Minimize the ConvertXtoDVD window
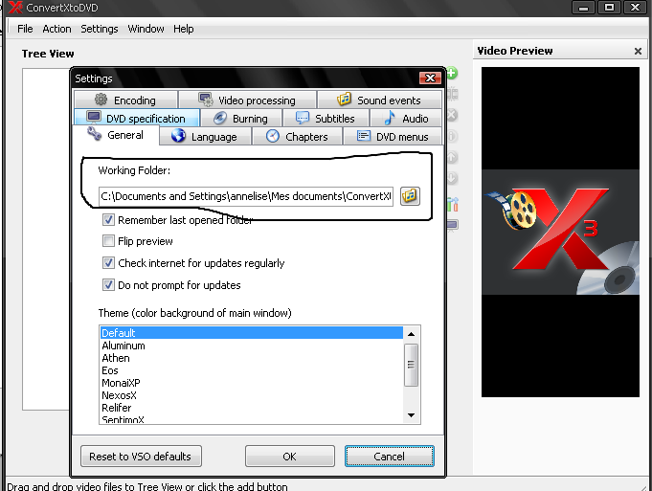Image resolution: width=652 pixels, height=491 pixels. tap(583, 7)
